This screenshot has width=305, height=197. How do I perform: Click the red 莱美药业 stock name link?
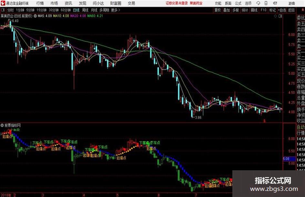click(x=196, y=3)
